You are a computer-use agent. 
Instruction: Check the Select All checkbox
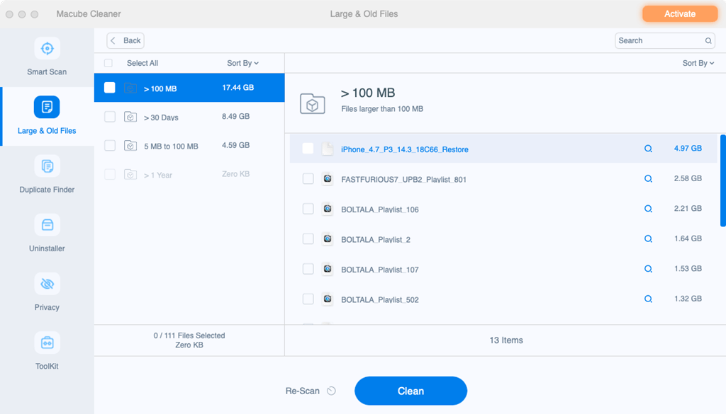tap(108, 63)
